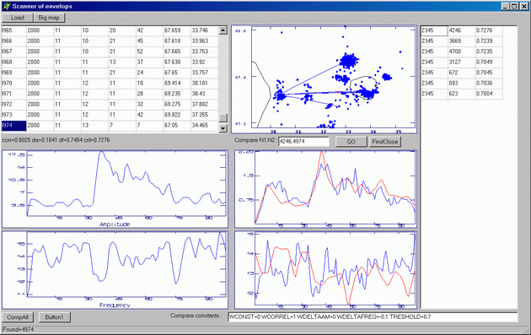
Task: Select result row with match 3669
Action: (x=462, y=41)
